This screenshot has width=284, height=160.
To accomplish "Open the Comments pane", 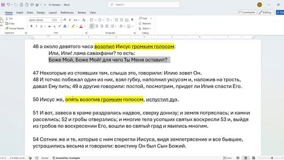I will tap(247, 12).
